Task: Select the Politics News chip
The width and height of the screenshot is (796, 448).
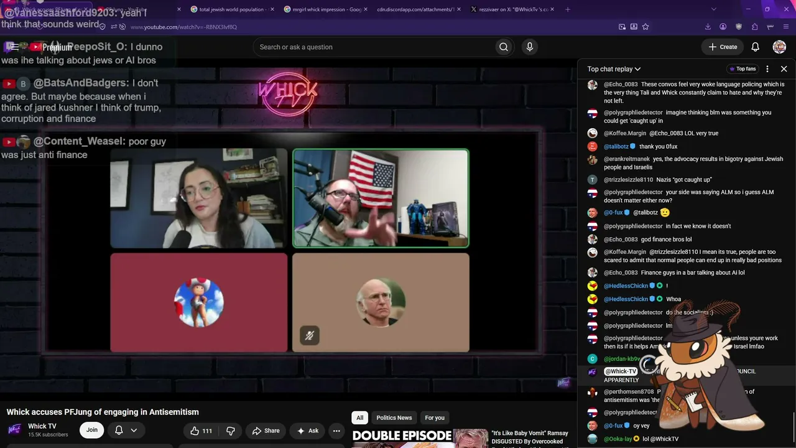Action: (x=394, y=418)
